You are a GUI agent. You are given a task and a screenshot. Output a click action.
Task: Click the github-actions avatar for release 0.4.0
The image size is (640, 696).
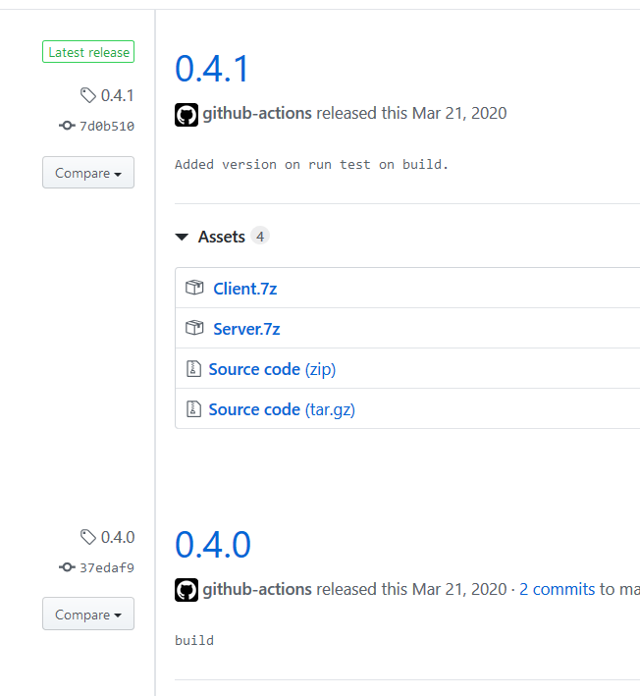point(187,590)
